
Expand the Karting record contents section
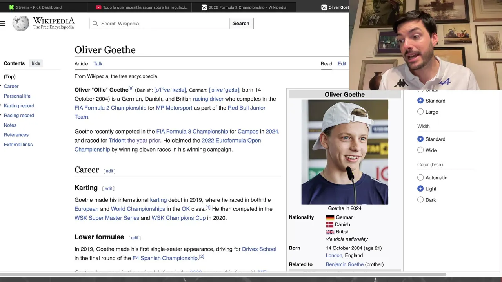click(x=1, y=106)
